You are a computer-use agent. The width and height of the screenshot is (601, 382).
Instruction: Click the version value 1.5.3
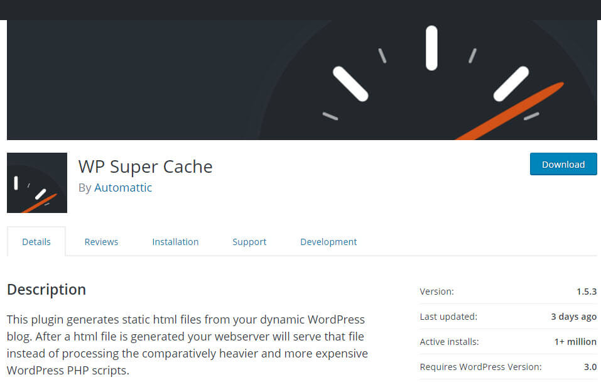tap(587, 292)
